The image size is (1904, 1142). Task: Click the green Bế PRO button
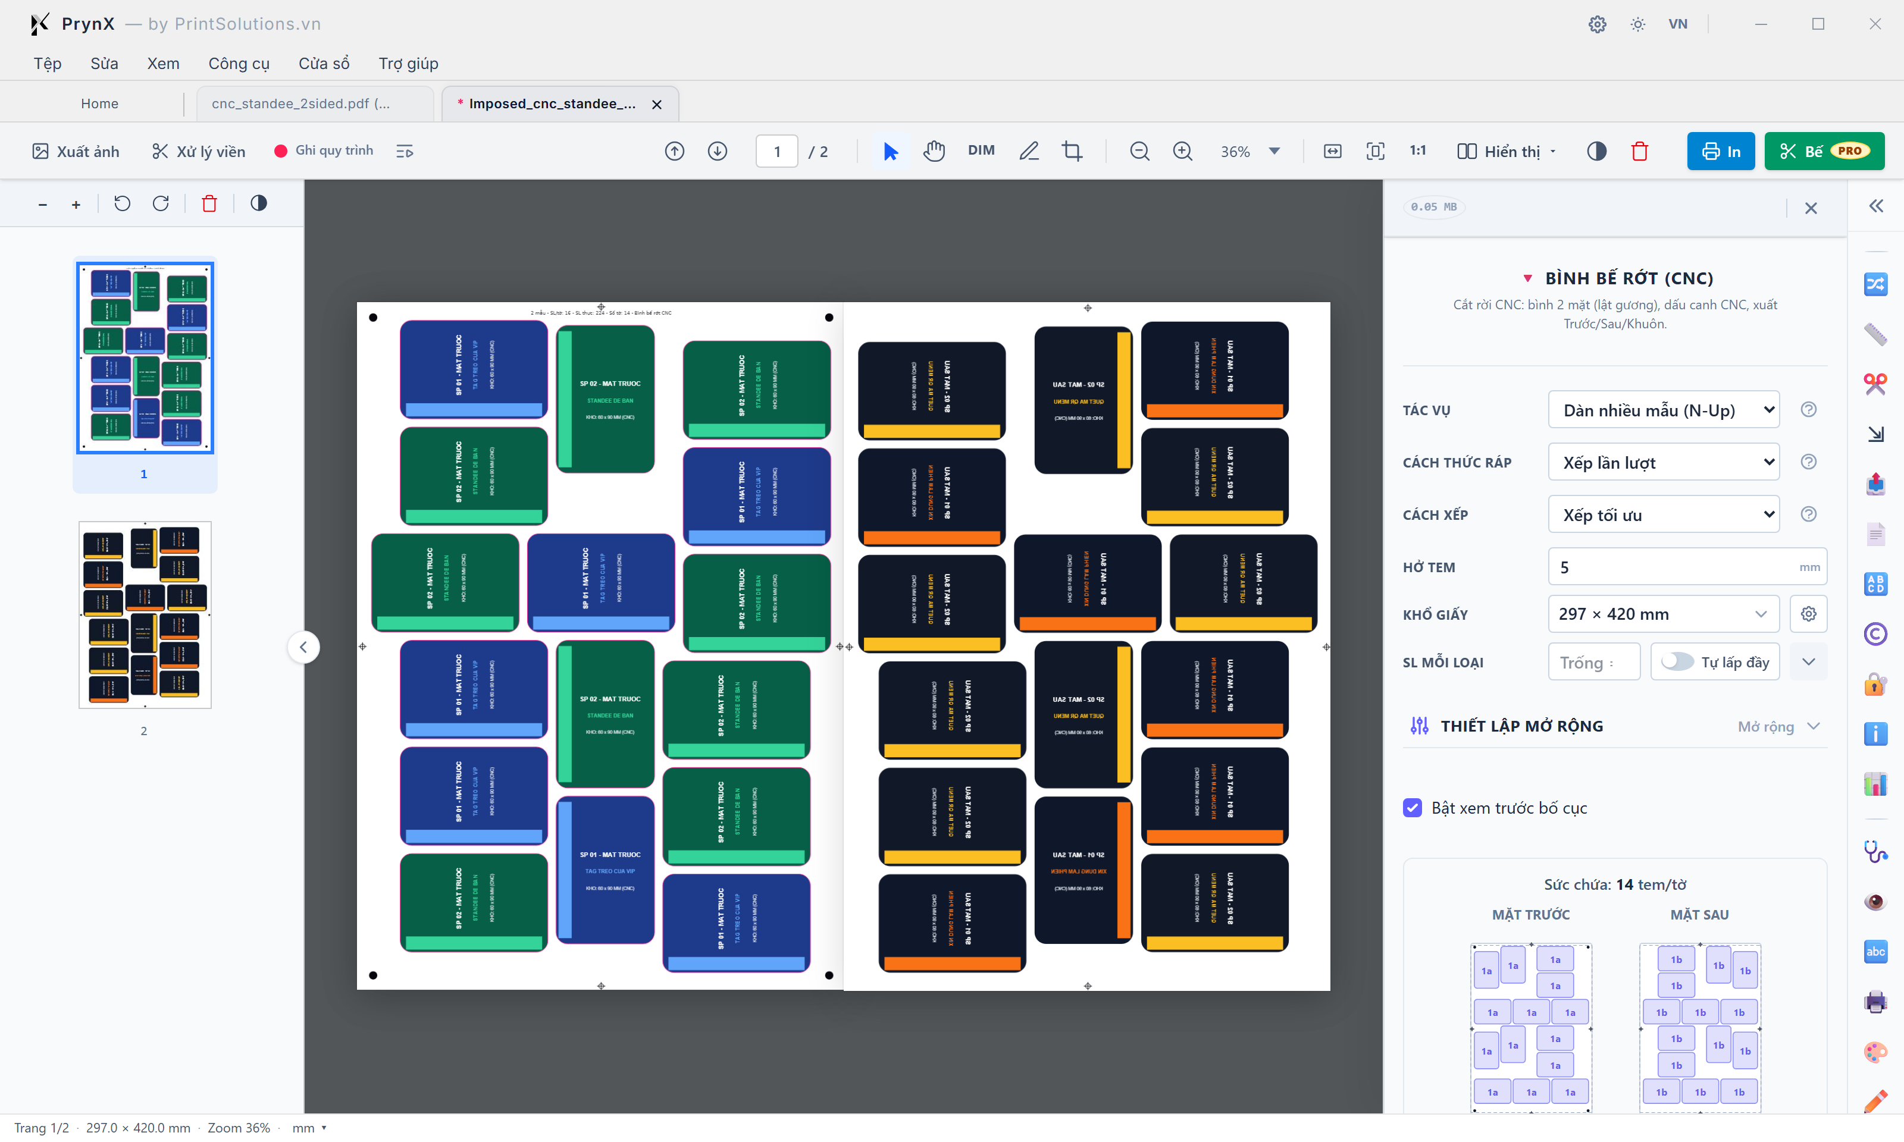point(1824,151)
